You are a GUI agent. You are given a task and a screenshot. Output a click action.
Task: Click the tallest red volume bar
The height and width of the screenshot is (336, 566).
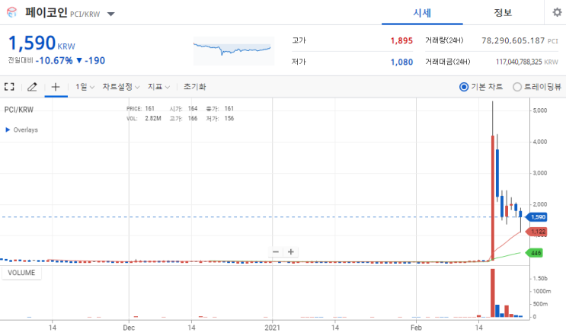coord(492,293)
